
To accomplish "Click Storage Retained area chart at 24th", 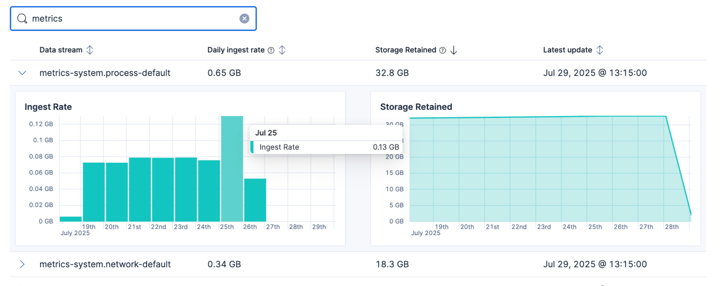I will [570, 170].
